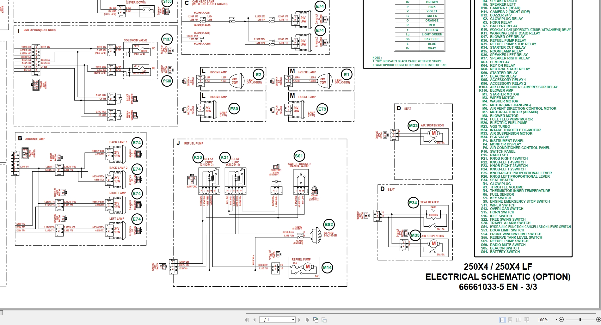
Task: Expand the page selection list arrow
Action: coord(293,320)
